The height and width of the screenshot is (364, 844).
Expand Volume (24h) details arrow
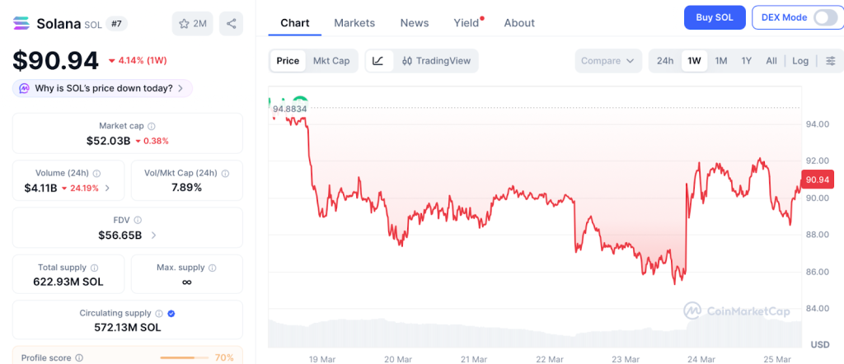coord(107,189)
